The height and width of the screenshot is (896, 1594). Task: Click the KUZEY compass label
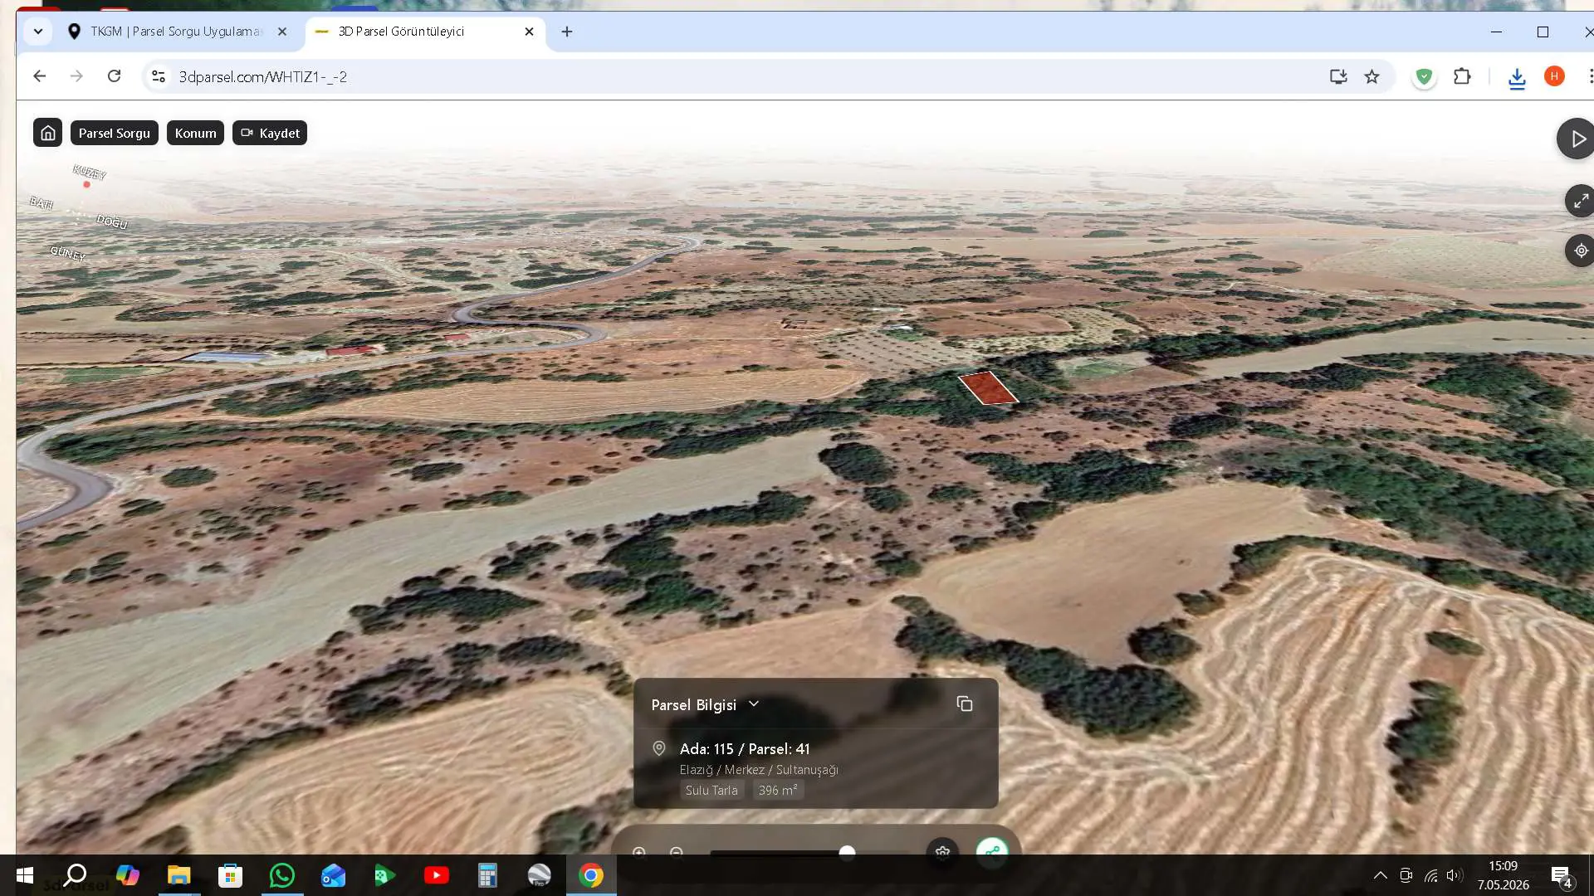89,173
